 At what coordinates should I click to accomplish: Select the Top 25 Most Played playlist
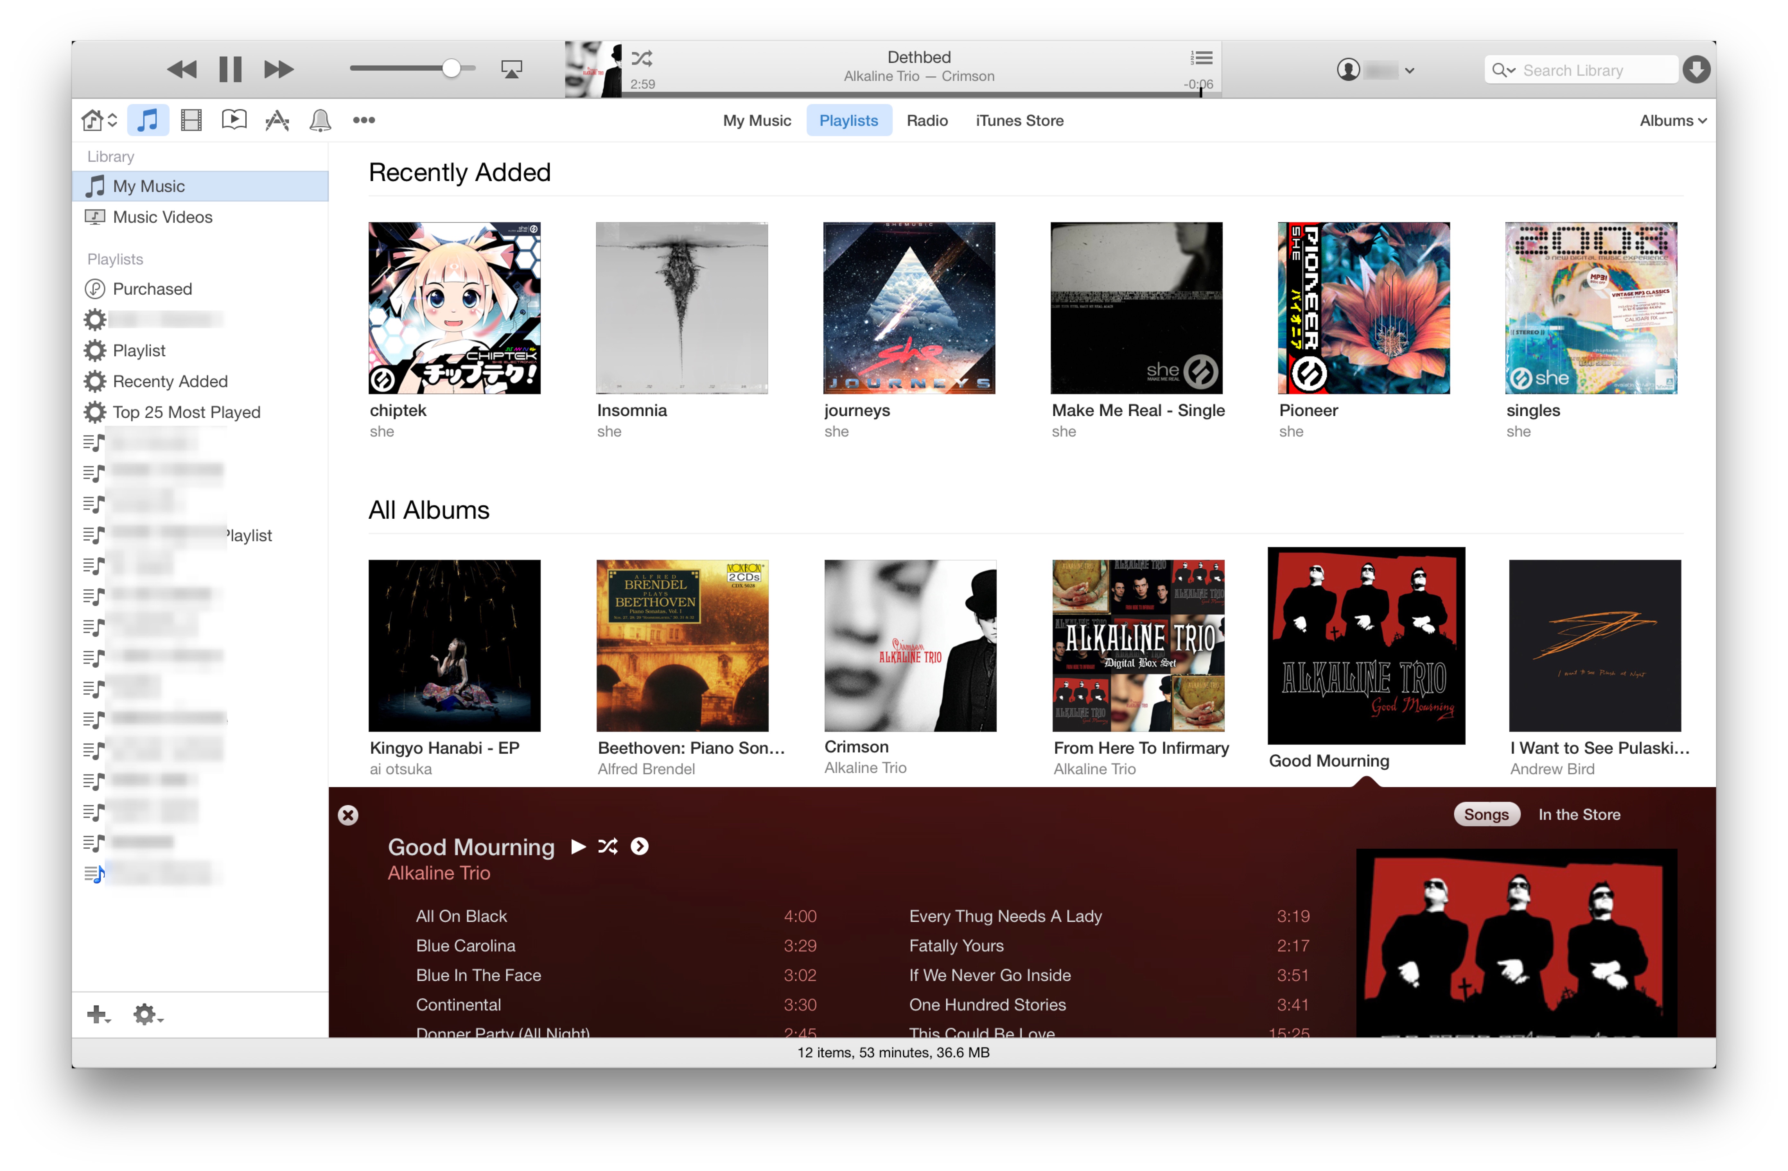pyautogui.click(x=186, y=412)
